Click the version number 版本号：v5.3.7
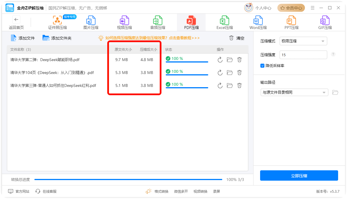This screenshot has height=199, width=347. (328, 191)
